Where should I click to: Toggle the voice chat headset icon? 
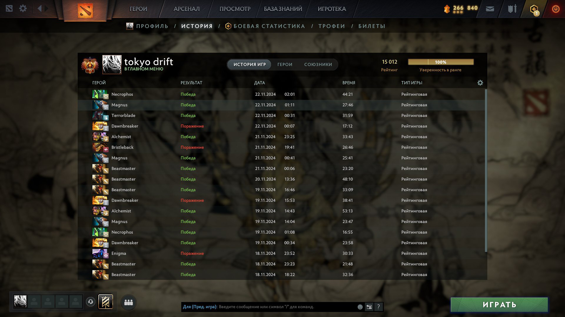pyautogui.click(x=91, y=302)
